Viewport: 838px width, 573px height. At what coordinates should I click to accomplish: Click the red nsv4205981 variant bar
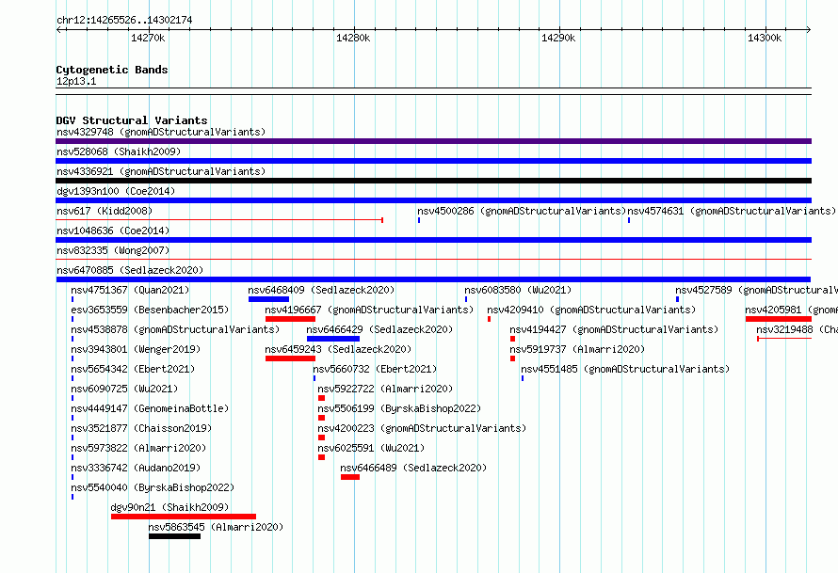coord(779,319)
